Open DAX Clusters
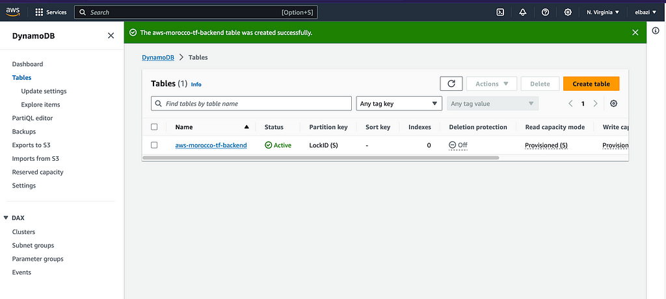The width and height of the screenshot is (666, 299). point(23,232)
